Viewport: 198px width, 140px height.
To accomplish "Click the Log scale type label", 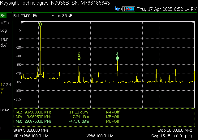I will click(x=3, y=31).
